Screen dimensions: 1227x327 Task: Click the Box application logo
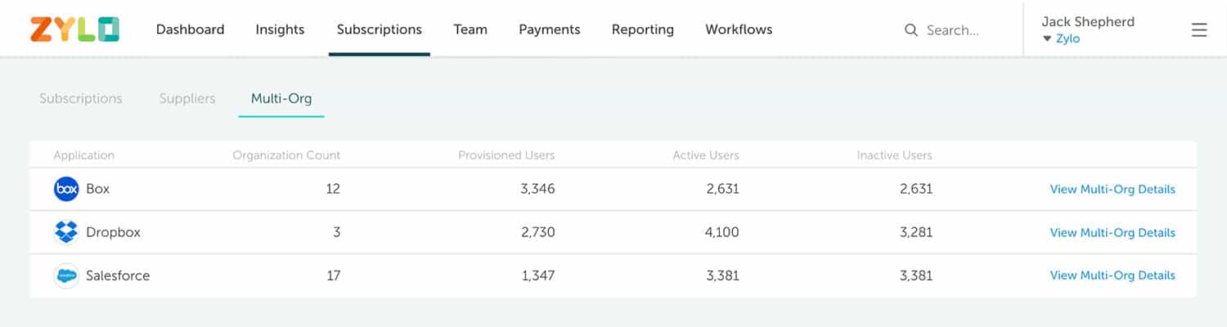point(66,189)
